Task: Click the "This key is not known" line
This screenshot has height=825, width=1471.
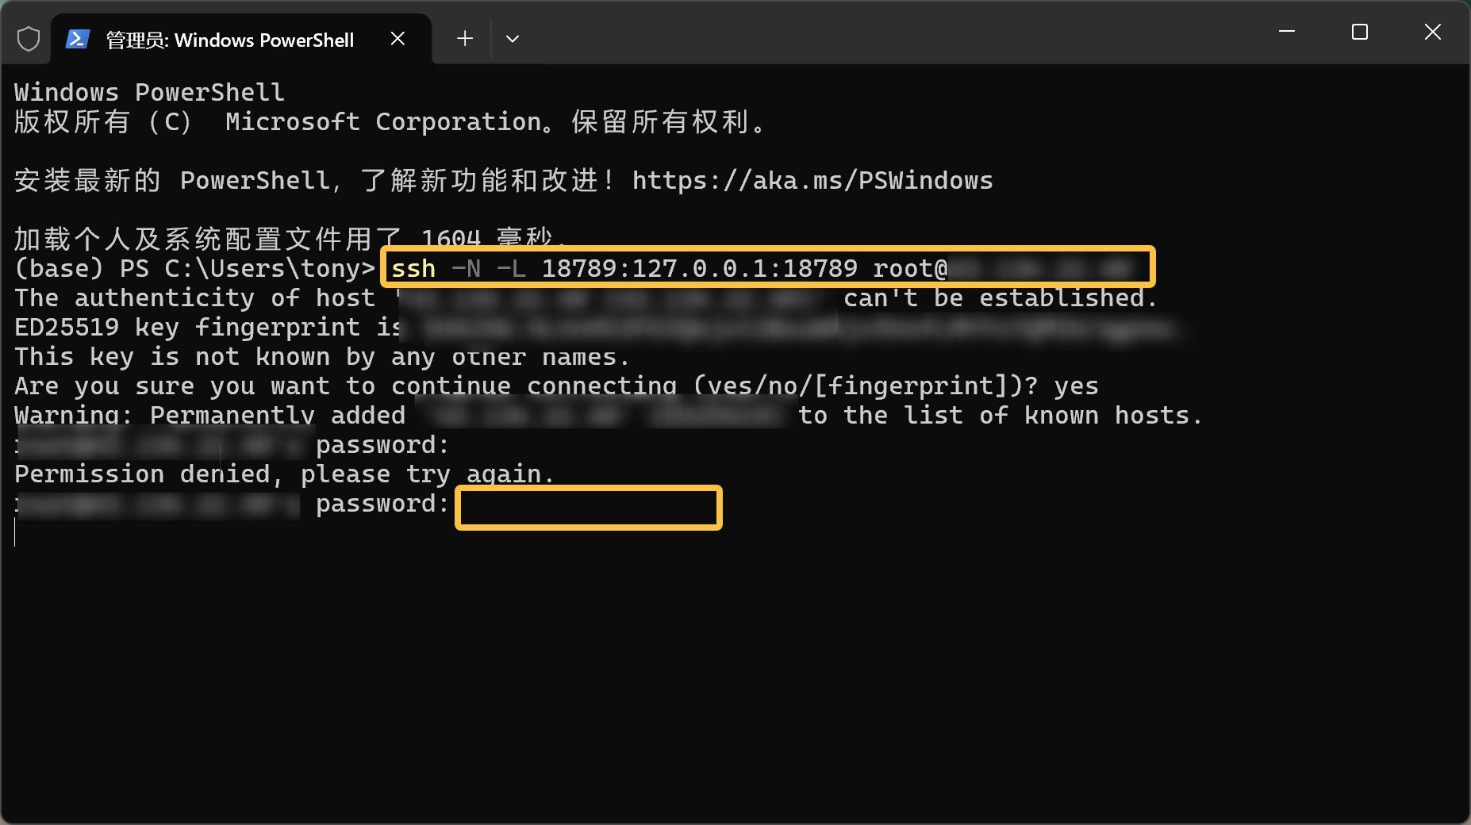Action: (x=321, y=357)
